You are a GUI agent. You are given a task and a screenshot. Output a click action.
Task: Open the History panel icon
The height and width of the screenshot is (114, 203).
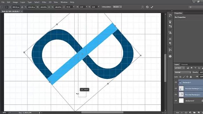tap(170, 16)
